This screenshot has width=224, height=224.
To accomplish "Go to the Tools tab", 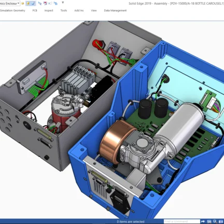I will tap(64, 10).
